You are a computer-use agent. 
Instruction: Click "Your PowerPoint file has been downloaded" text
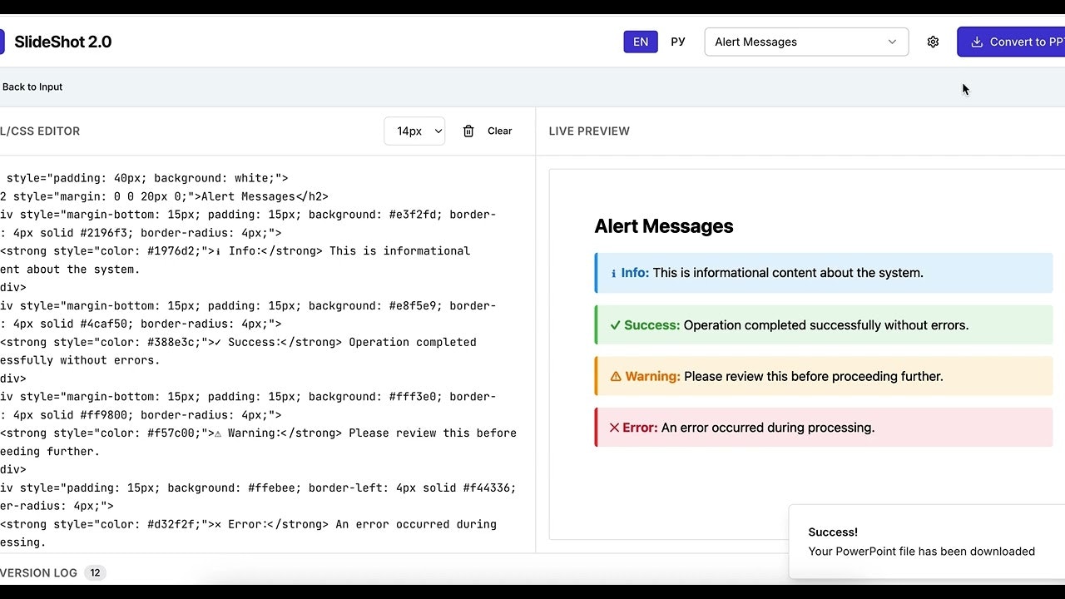pos(922,551)
